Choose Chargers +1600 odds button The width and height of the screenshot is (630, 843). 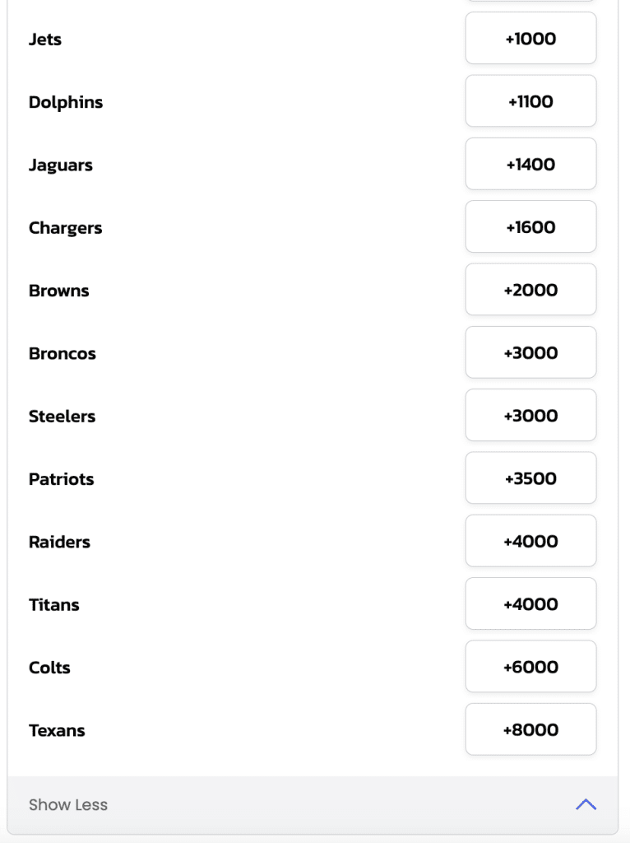530,227
